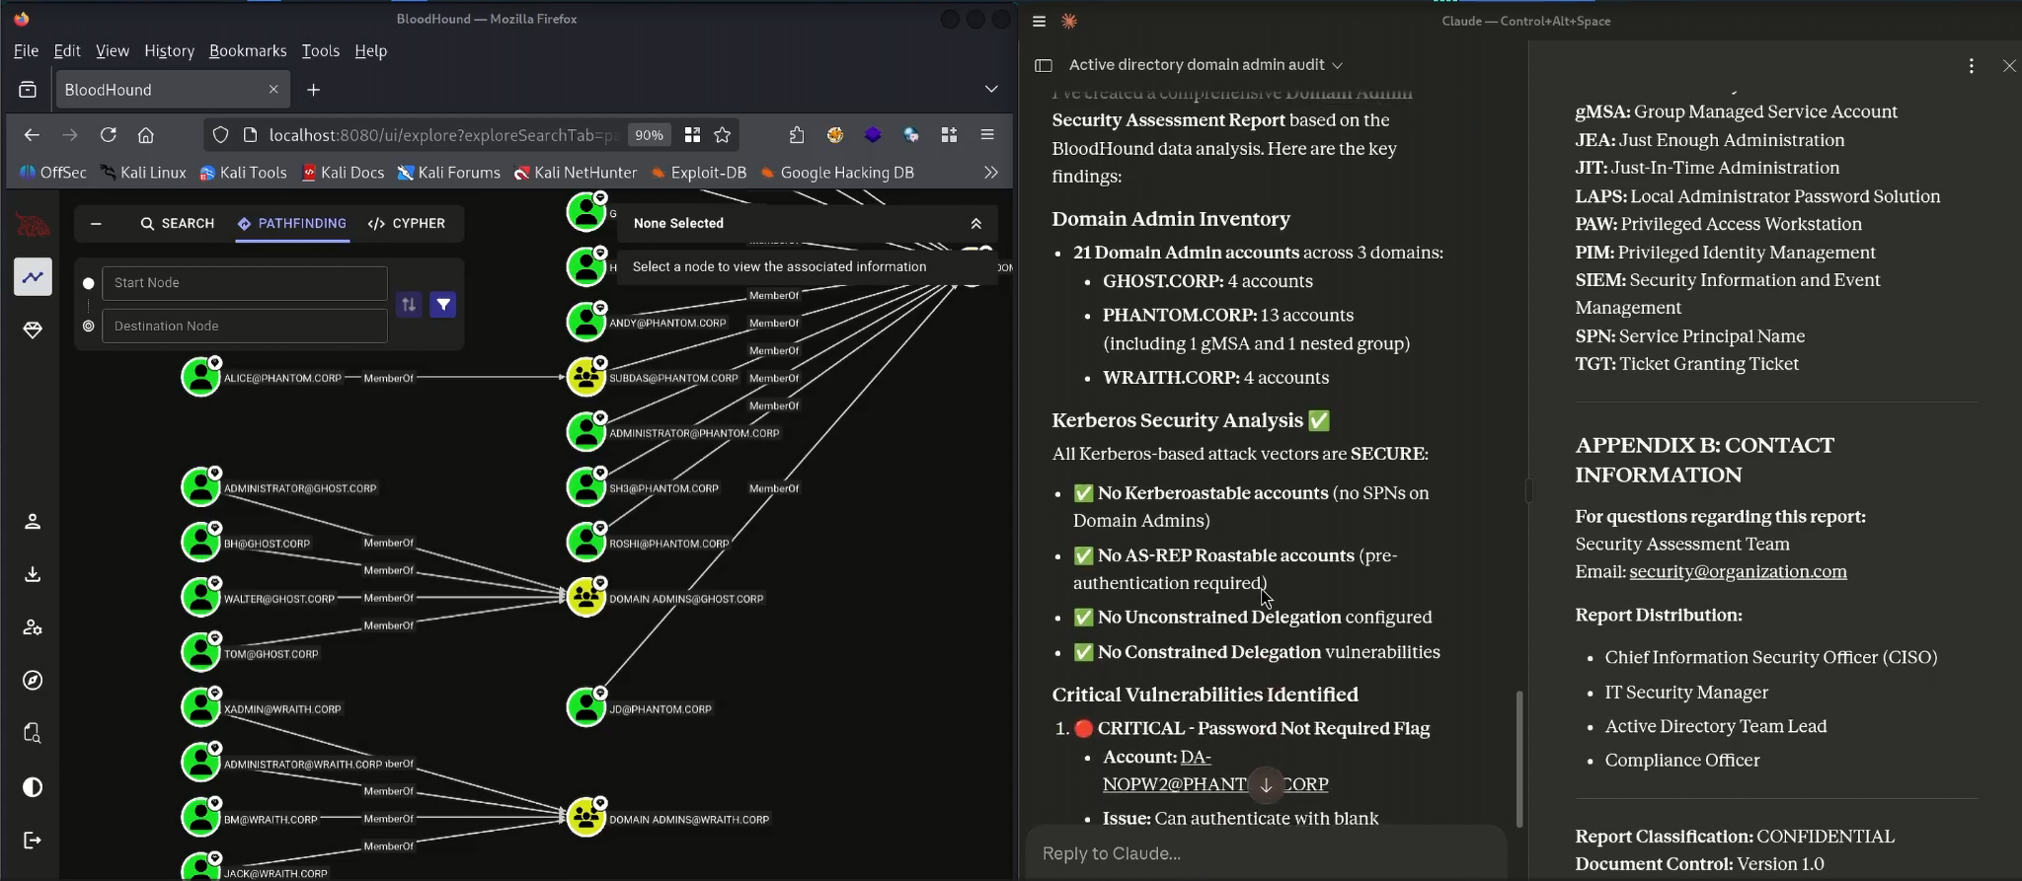Open the download collectors sidebar icon
The width and height of the screenshot is (2022, 881).
[33, 574]
